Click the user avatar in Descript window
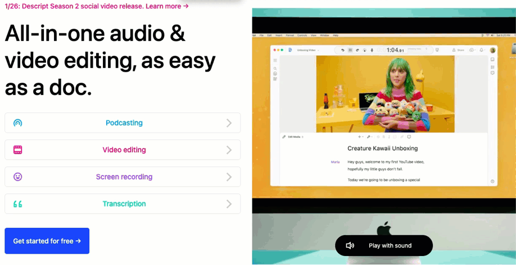The width and height of the screenshot is (516, 265). coord(492,50)
